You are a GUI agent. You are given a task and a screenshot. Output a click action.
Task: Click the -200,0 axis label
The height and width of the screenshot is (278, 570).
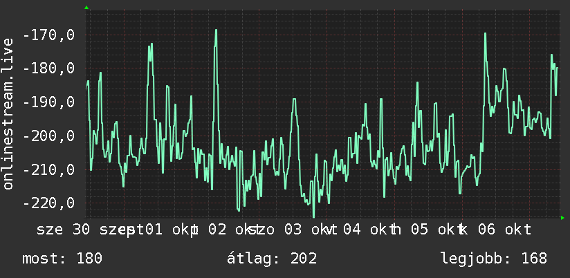48,136
